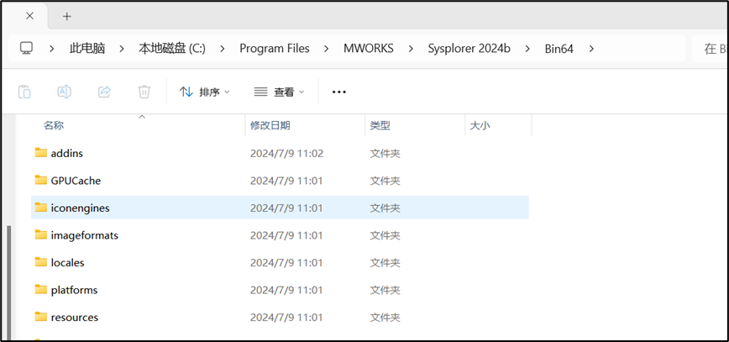The width and height of the screenshot is (729, 342).
Task: Add a new Explorer tab
Action: pyautogui.click(x=67, y=16)
